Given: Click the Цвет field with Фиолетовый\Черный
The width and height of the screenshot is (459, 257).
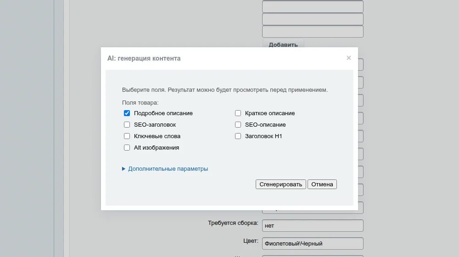Looking at the screenshot, I should pyautogui.click(x=313, y=244).
